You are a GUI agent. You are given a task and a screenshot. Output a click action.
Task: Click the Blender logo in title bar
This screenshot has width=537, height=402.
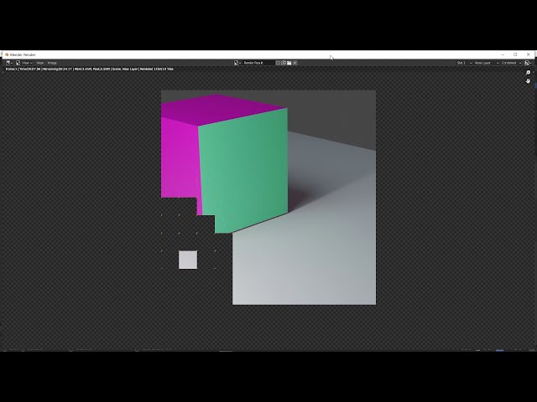(6, 54)
